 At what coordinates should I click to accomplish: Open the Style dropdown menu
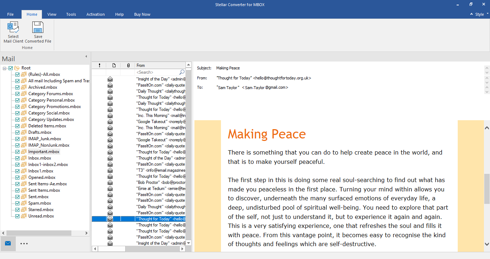point(480,14)
